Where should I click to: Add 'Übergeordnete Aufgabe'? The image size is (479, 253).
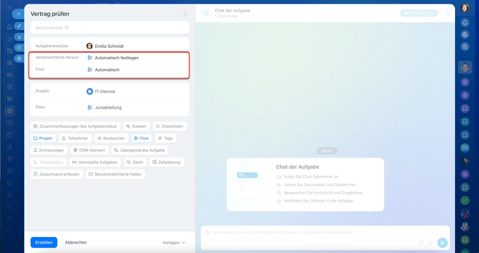coord(139,150)
